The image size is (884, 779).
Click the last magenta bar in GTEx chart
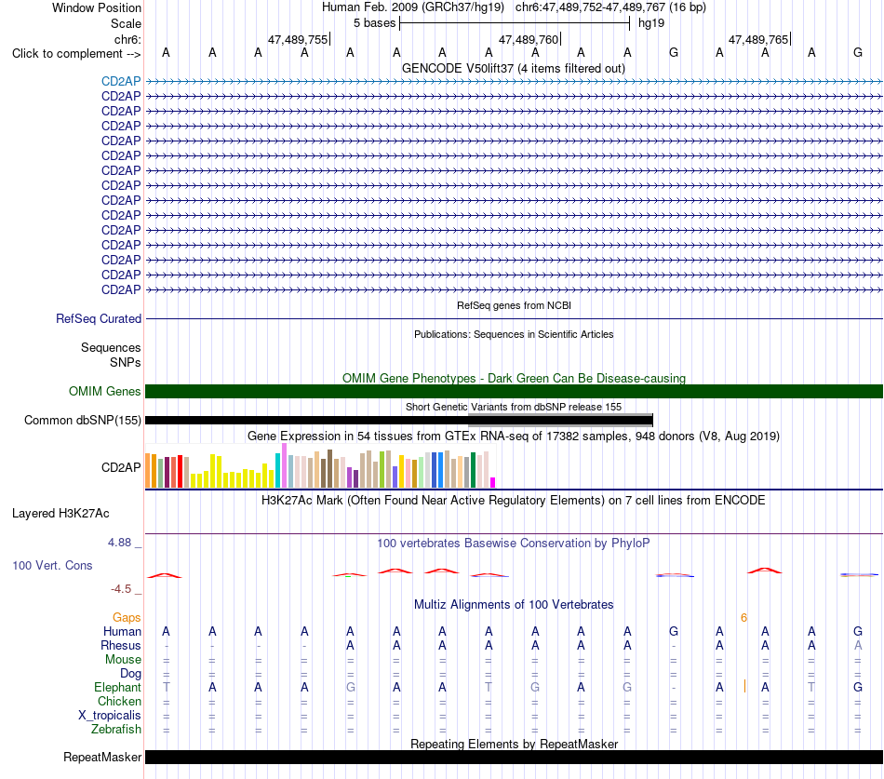pos(493,483)
